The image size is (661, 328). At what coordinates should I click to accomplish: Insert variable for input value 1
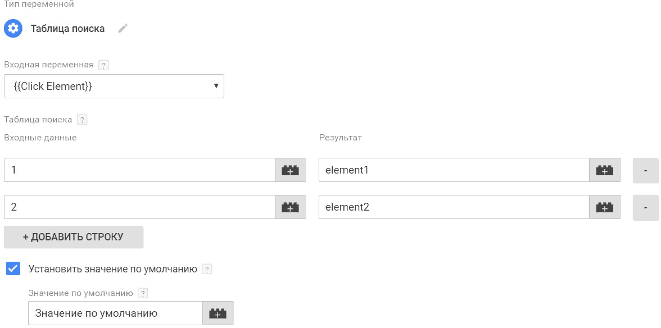pyautogui.click(x=291, y=170)
